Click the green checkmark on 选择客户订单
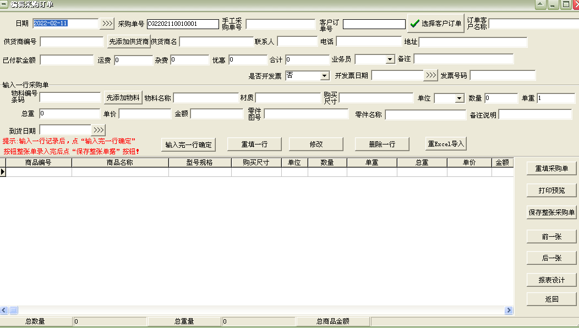 pos(416,23)
